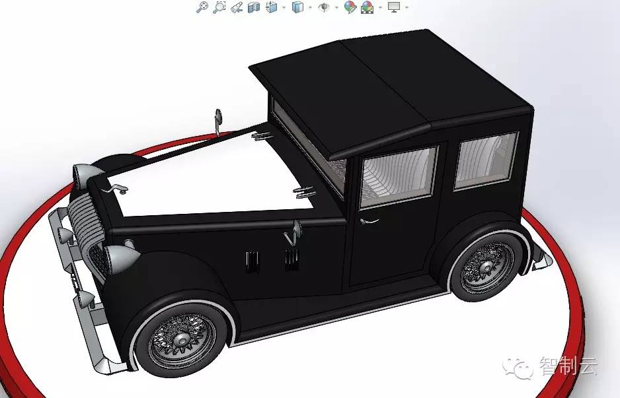The height and width of the screenshot is (398, 620).
Task: Toggle the Hide/Show Items eye icon
Action: pos(325,7)
